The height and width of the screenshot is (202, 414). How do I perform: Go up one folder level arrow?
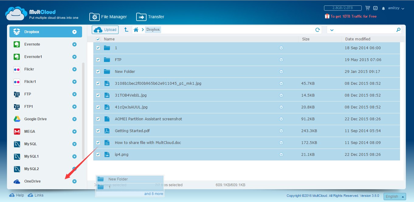point(126,29)
